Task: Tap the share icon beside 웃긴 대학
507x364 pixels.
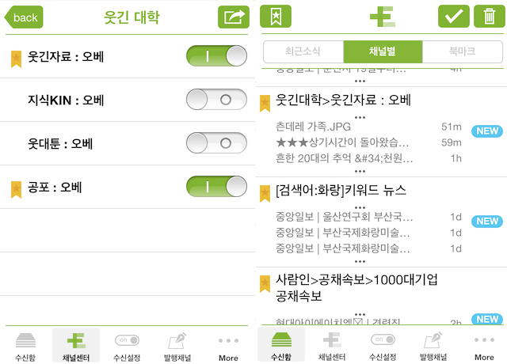Action: click(x=234, y=17)
